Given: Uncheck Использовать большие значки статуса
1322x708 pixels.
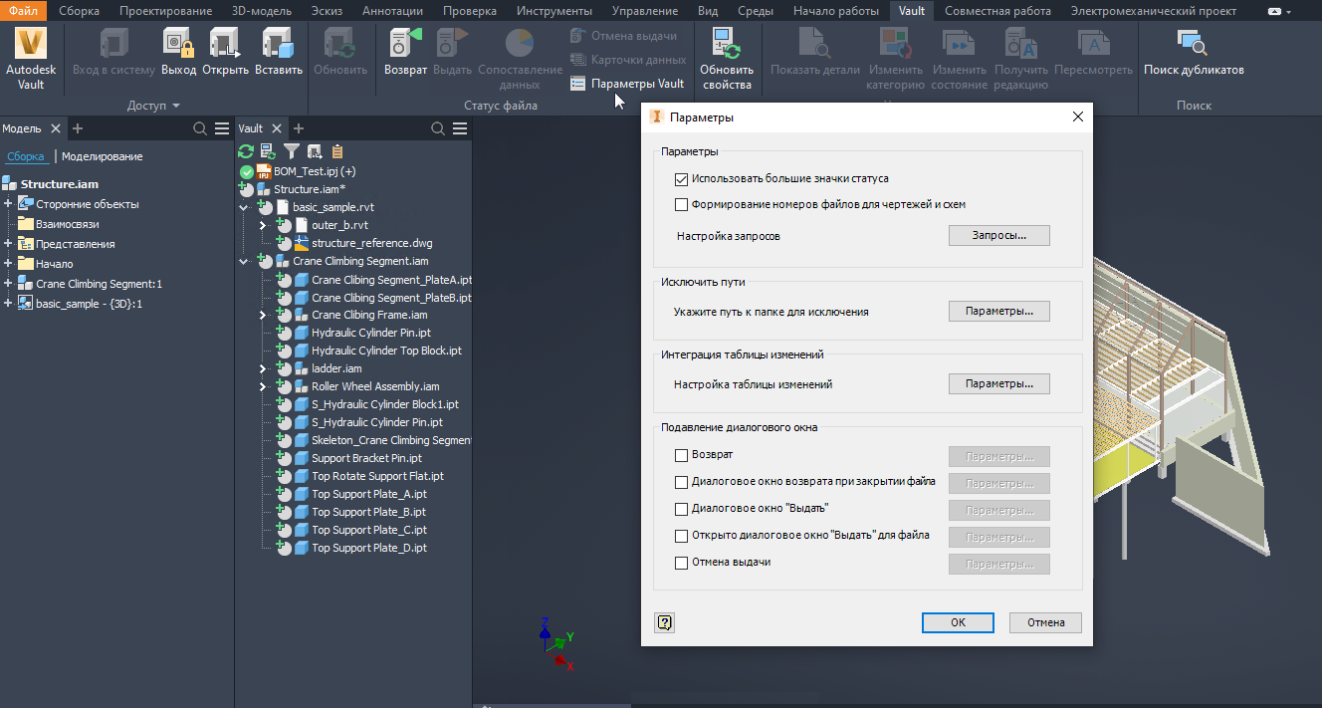Looking at the screenshot, I should (x=682, y=179).
